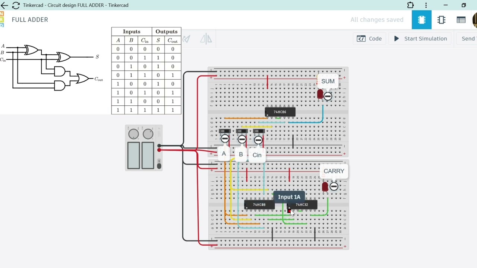Switch to Circuit view
The height and width of the screenshot is (268, 477).
tap(421, 20)
